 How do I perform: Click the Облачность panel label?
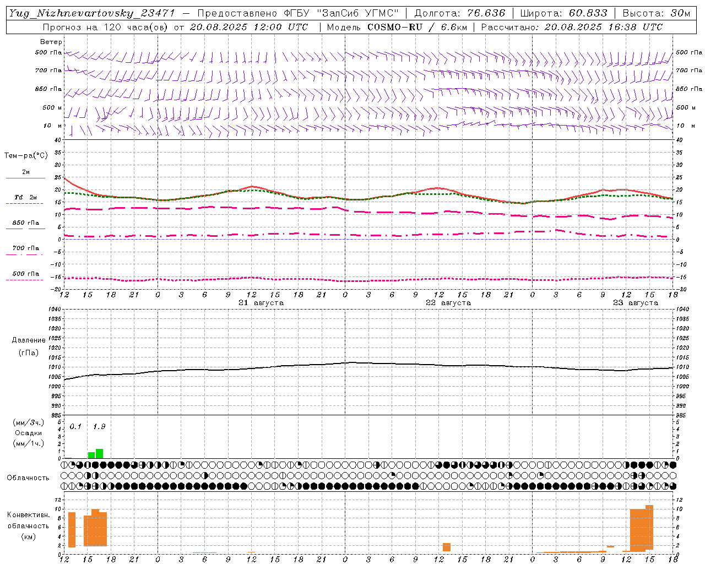pos(28,478)
